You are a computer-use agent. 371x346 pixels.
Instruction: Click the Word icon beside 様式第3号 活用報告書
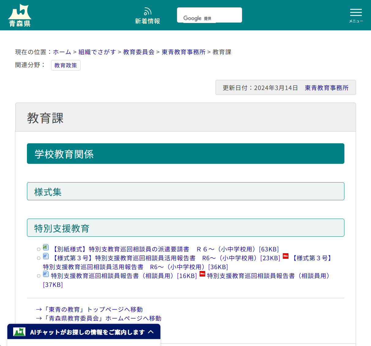[x=46, y=256]
